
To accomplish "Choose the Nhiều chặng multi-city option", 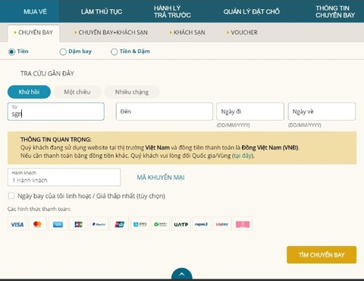I will coord(132,92).
